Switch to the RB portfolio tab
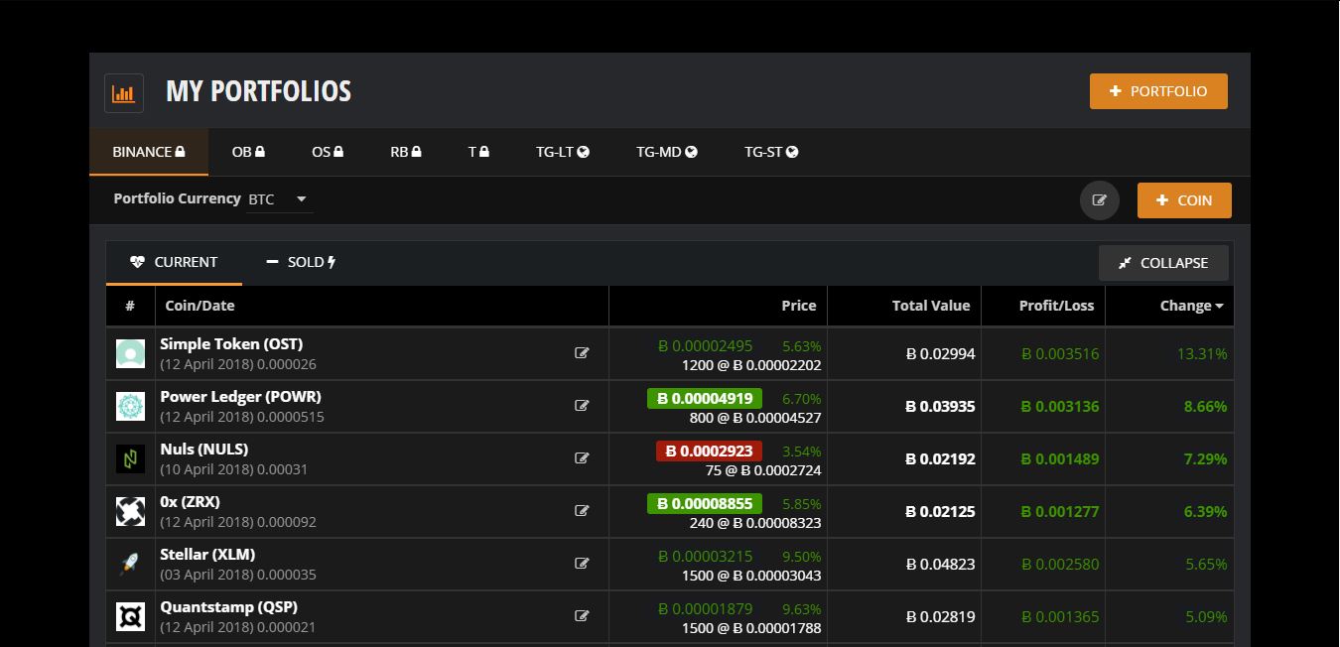 click(406, 152)
